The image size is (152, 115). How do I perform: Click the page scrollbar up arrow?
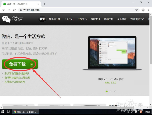coord(151,15)
